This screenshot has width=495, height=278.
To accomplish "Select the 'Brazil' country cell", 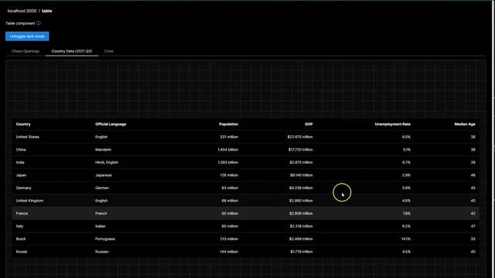I will 21,239.
